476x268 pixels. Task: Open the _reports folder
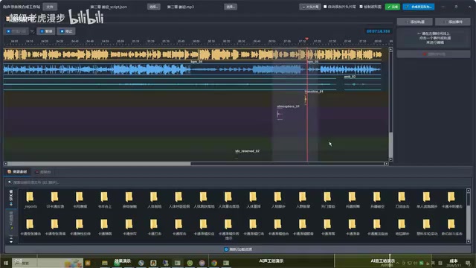click(x=30, y=200)
